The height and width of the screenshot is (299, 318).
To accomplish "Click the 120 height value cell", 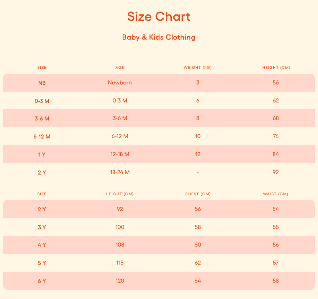I will [x=120, y=281].
